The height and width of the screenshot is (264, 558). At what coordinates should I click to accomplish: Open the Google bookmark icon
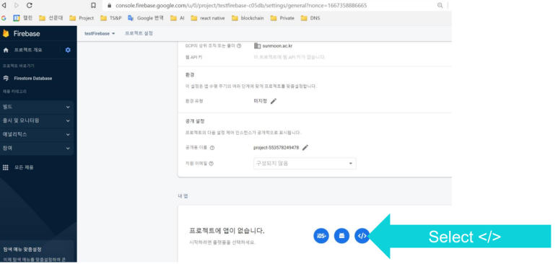[x=4, y=18]
